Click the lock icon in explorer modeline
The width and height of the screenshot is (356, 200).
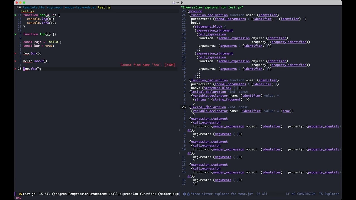coord(188,194)
